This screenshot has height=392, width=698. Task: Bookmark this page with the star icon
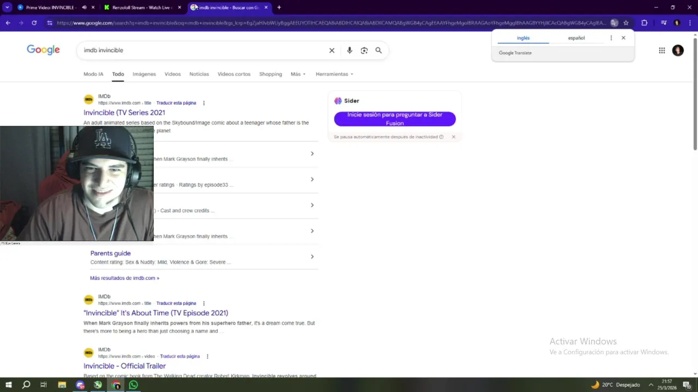click(626, 23)
